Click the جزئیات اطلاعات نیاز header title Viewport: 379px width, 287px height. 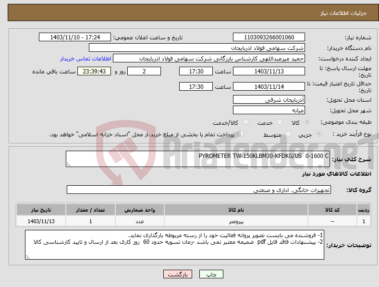(343, 13)
